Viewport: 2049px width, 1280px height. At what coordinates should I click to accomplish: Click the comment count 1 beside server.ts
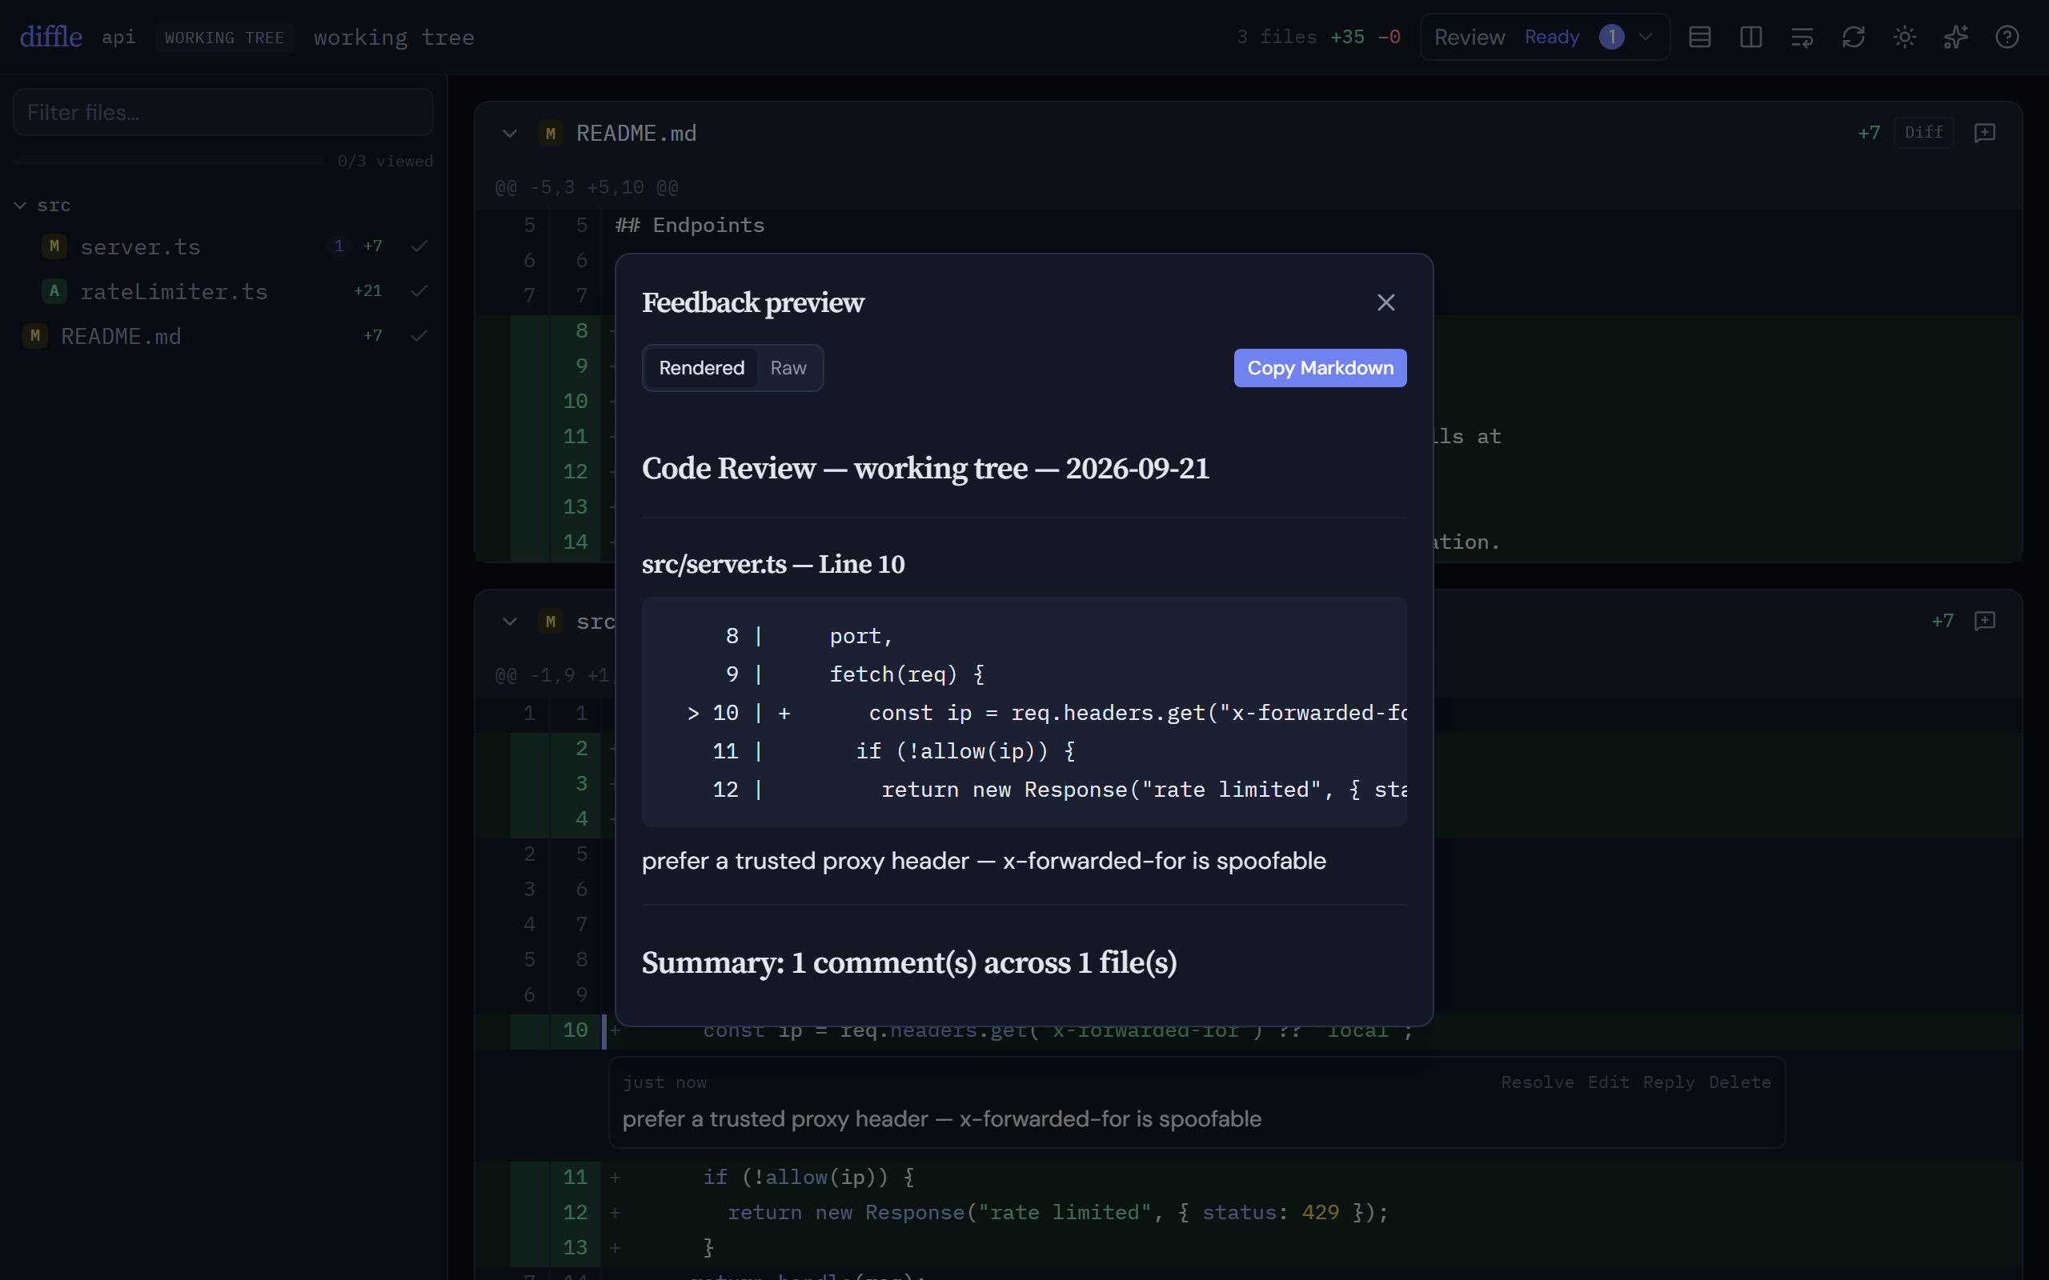pos(339,246)
